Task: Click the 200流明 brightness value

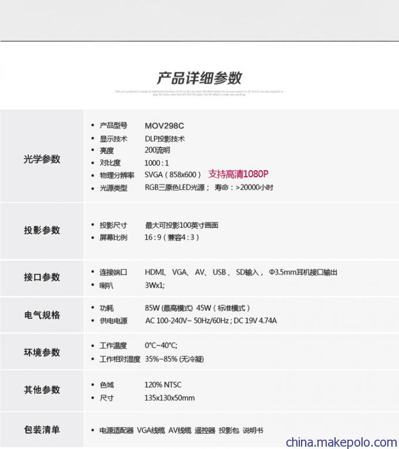Action: coord(158,150)
